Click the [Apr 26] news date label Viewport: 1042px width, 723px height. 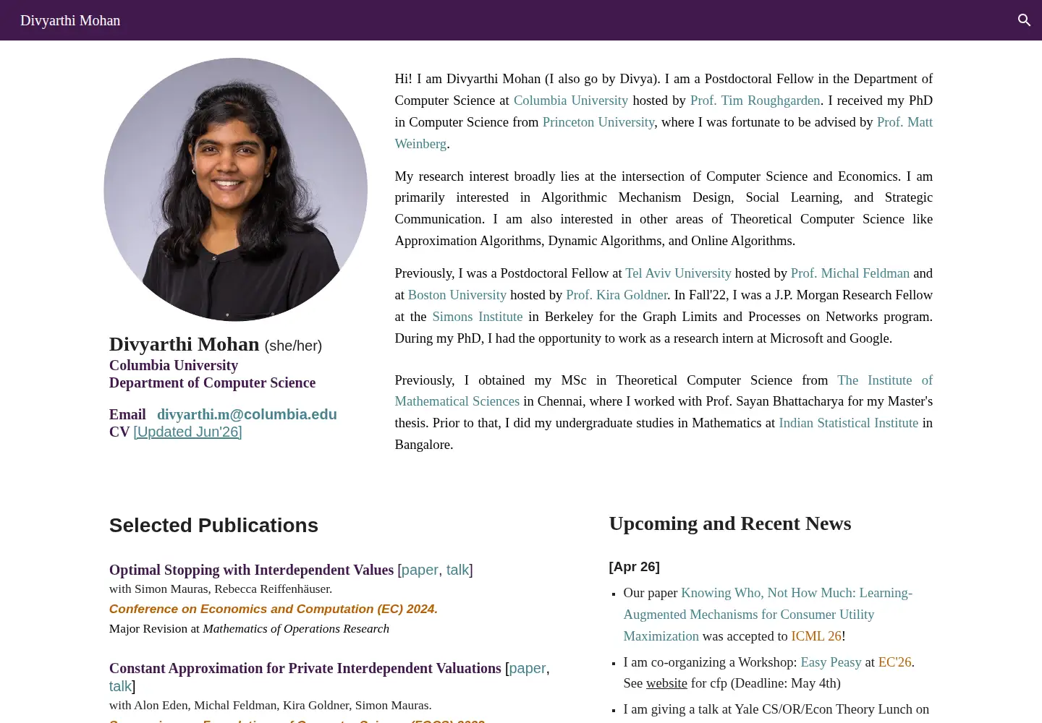click(x=634, y=567)
